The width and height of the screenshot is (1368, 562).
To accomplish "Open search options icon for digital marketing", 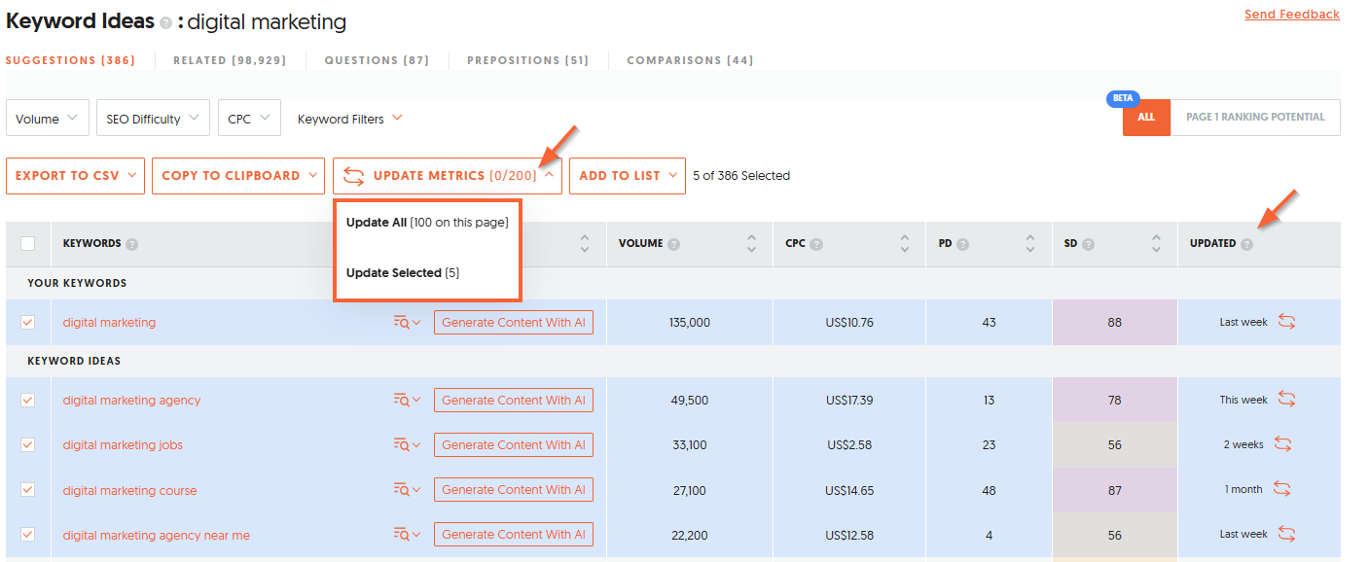I will (x=406, y=323).
